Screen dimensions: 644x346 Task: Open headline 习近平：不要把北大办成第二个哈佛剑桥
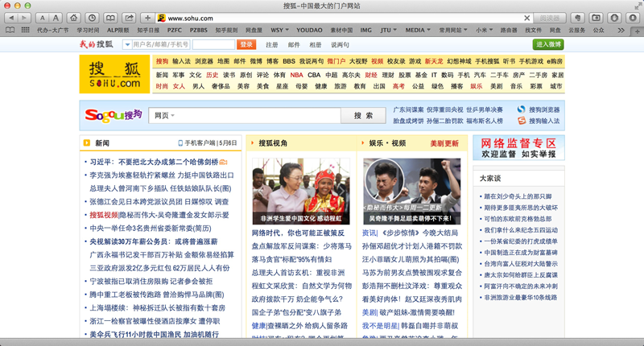pyautogui.click(x=154, y=162)
